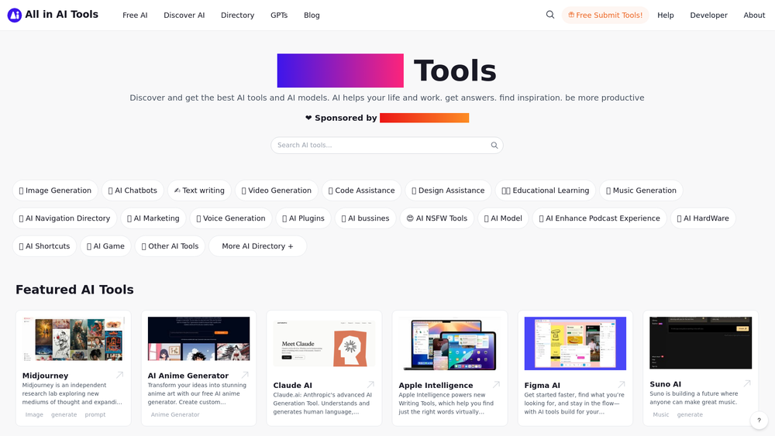Click Suno AI's generate tag
775x436 pixels.
pos(690,415)
